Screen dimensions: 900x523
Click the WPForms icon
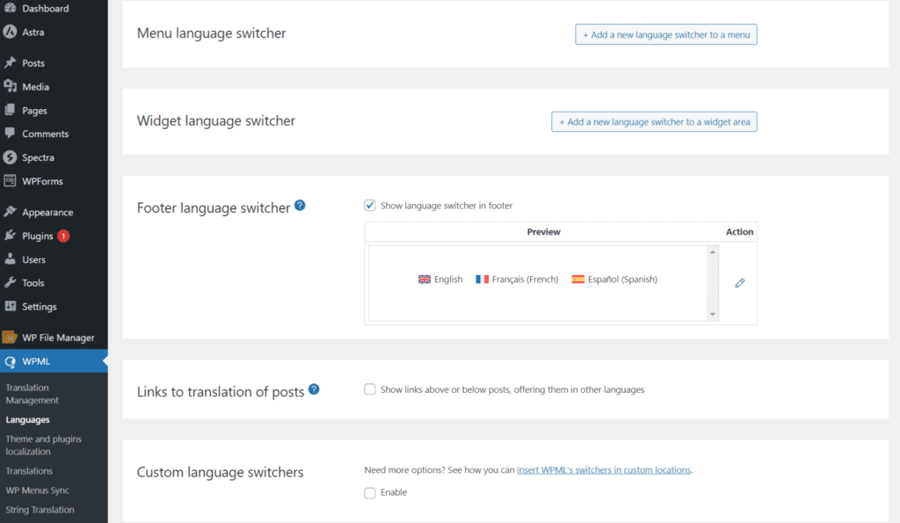pos(10,181)
